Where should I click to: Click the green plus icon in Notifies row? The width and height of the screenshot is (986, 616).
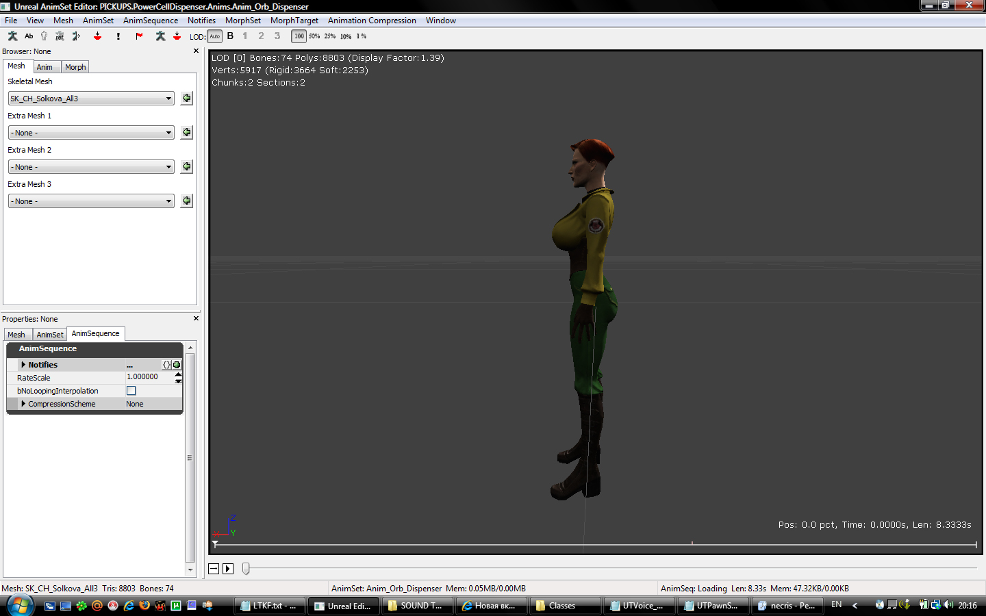(177, 365)
